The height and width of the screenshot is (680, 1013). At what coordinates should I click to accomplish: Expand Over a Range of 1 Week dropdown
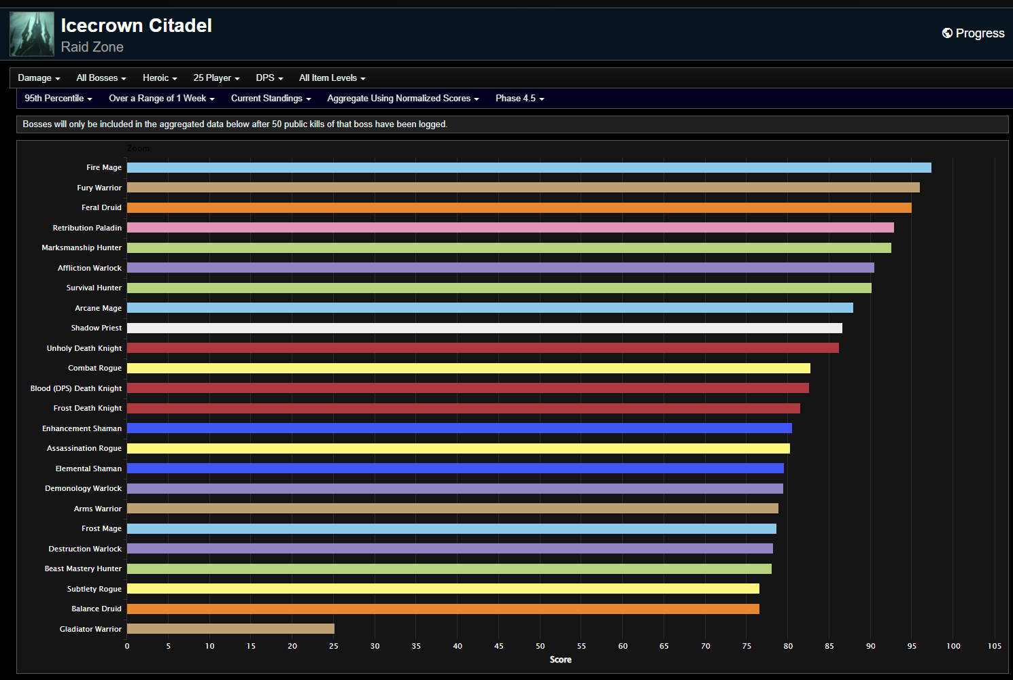(162, 99)
